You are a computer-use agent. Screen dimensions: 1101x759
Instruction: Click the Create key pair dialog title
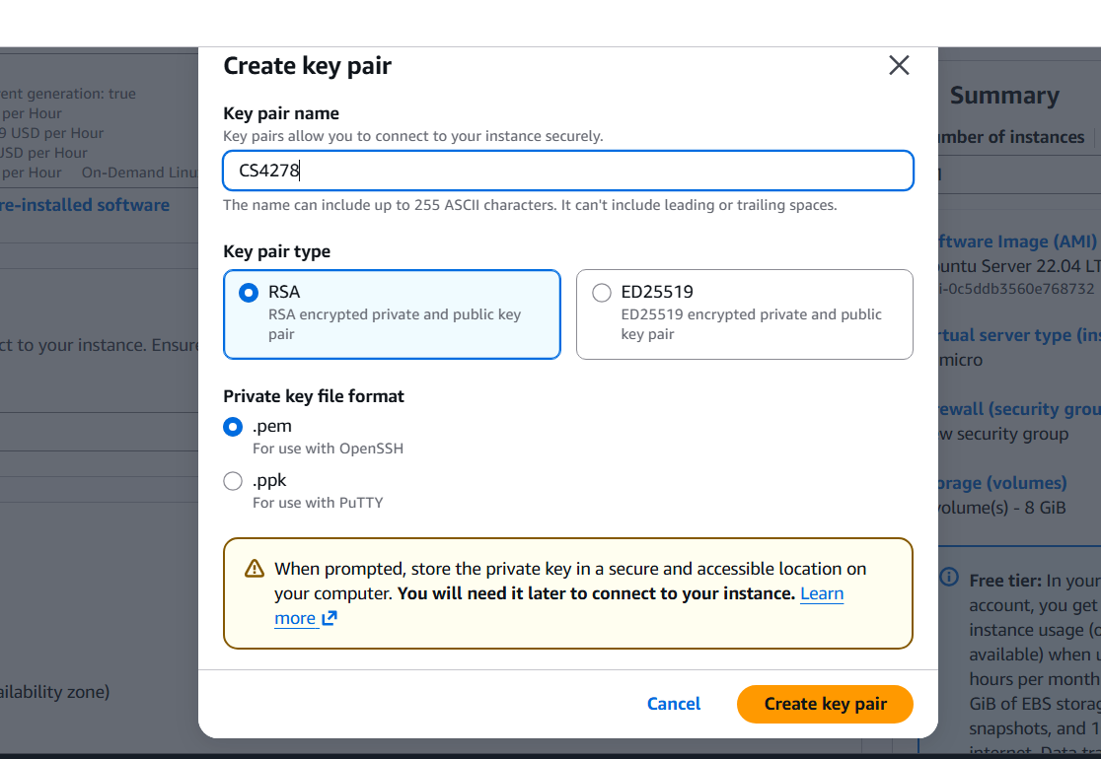click(307, 66)
